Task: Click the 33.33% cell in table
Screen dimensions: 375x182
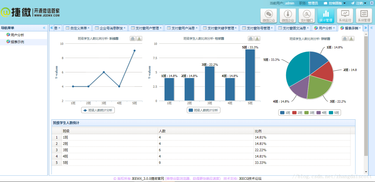Action: [302, 162]
